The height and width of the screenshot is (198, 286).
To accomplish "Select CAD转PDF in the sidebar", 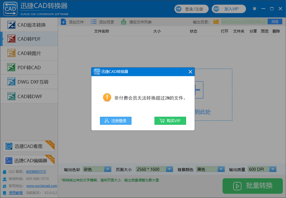I will 29,39.
